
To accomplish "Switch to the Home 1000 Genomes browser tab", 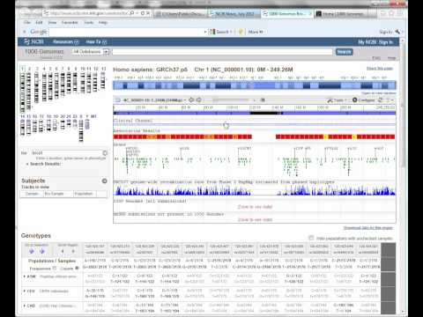I will [x=342, y=13].
